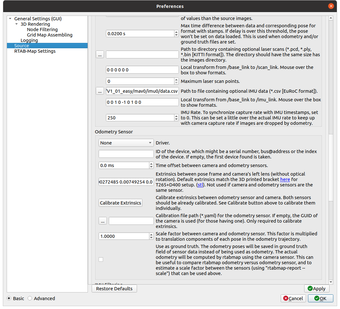340x309 pixels.
Task: Collapse the 3D Rendering tree node
Action: [16, 24]
